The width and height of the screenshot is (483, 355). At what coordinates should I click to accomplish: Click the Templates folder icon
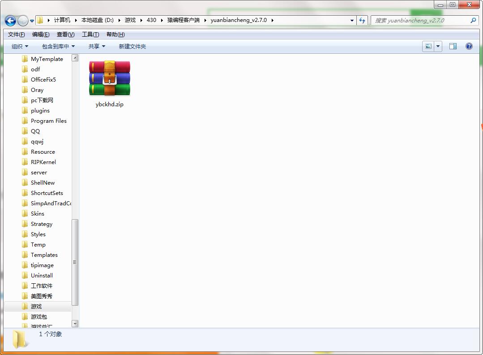[25, 255]
